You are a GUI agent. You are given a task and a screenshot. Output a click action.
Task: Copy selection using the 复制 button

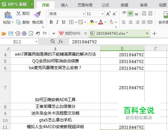pyautogui.click(x=23, y=22)
